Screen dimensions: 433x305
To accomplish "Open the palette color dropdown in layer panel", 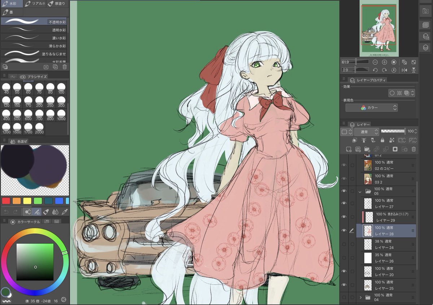I will tap(346, 132).
